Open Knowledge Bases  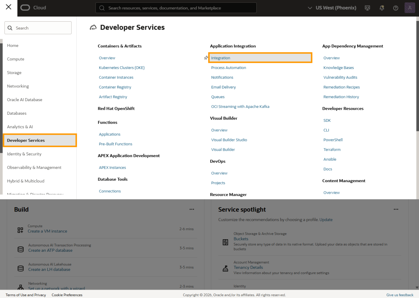339,68
